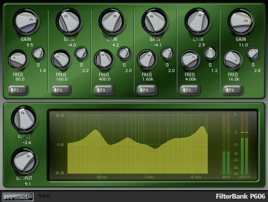The width and height of the screenshot is (268, 202).
Task: Click the P1 gain knob showing 9.5
Action: click(x=26, y=21)
